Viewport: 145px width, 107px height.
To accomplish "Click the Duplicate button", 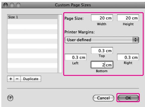I will (31, 79).
